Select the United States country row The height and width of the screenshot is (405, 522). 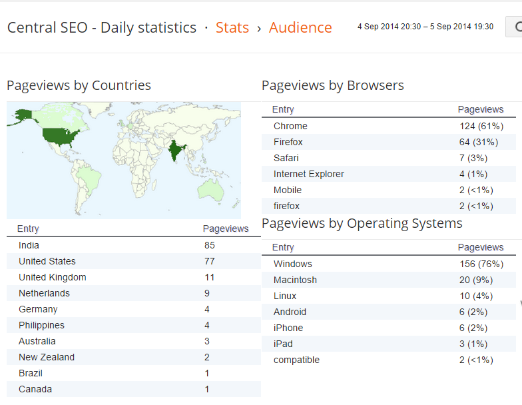tap(134, 261)
